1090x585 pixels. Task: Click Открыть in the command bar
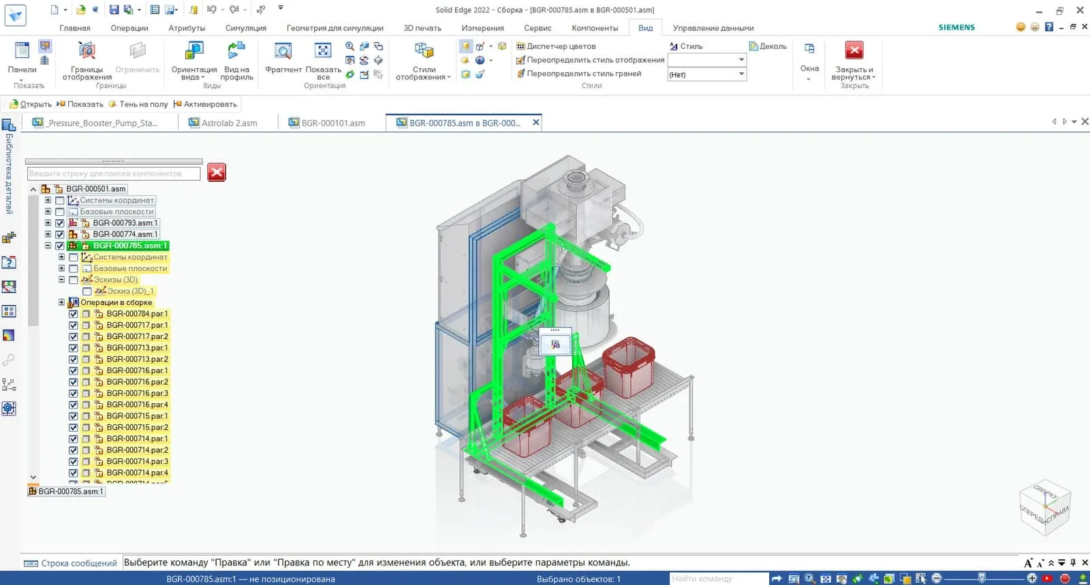click(x=30, y=104)
